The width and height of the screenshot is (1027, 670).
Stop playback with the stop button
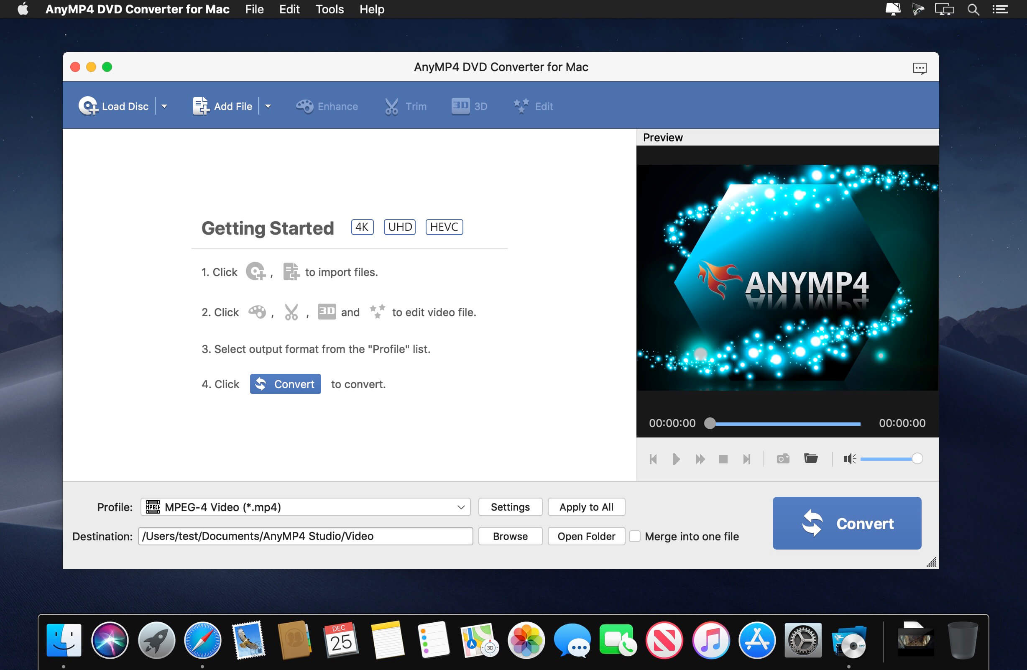(x=723, y=459)
